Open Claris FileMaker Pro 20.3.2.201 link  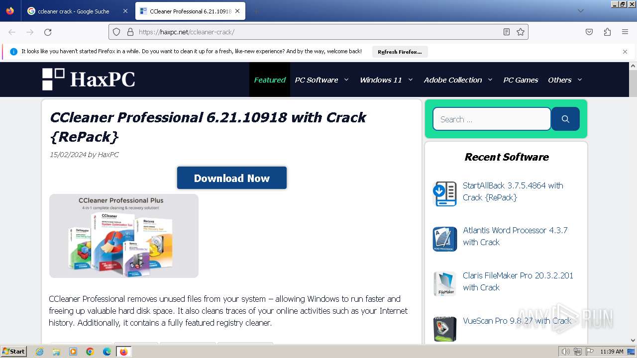[x=518, y=281]
